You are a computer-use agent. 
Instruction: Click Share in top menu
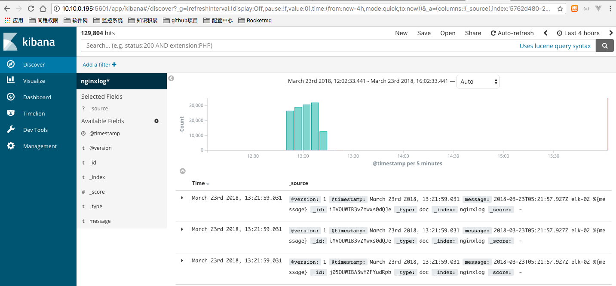pos(473,33)
